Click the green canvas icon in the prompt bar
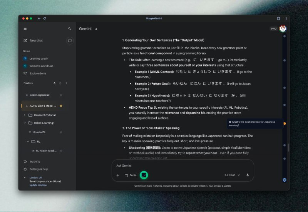The height and width of the screenshot is (212, 308). pyautogui.click(x=144, y=175)
